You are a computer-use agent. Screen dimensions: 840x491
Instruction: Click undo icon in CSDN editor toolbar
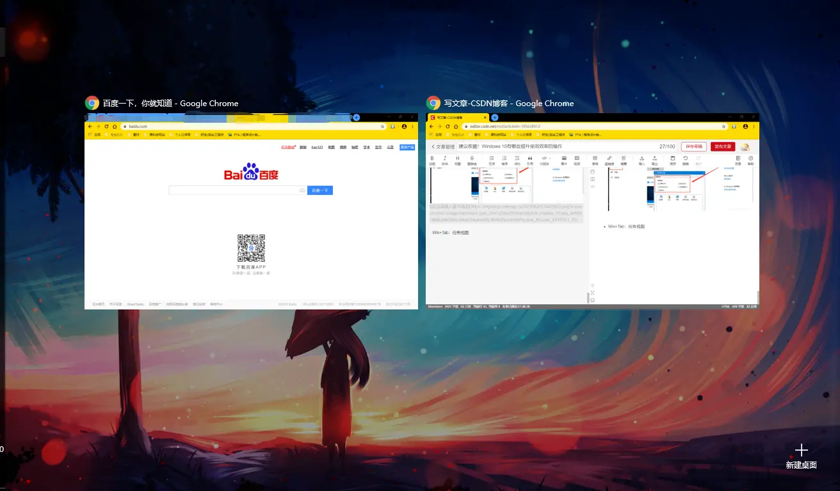point(686,158)
